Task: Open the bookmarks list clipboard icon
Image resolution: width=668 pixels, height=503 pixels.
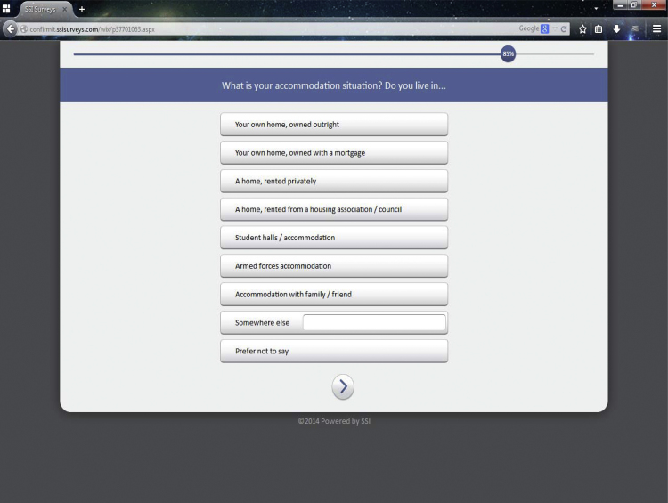Action: [x=599, y=28]
